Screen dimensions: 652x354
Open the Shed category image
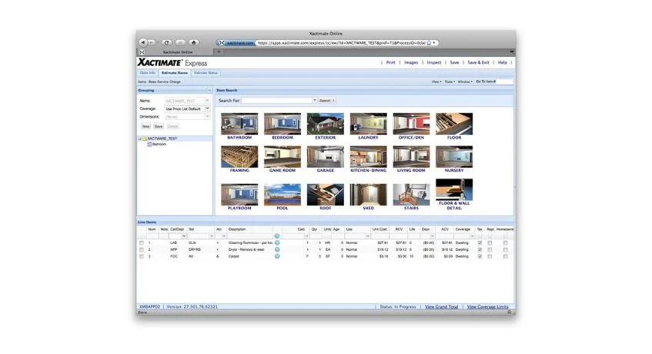(369, 195)
